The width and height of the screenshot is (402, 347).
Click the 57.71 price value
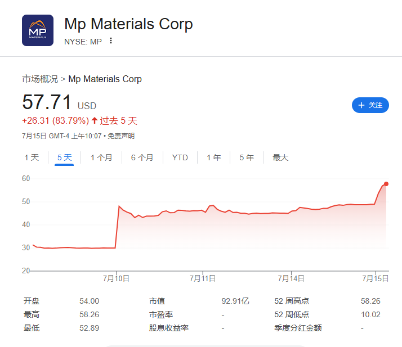click(x=47, y=102)
